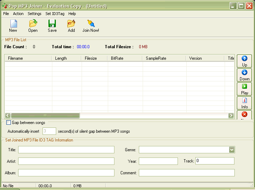Click the Artist input field
The height and width of the screenshot is (190, 255).
click(x=66, y=161)
